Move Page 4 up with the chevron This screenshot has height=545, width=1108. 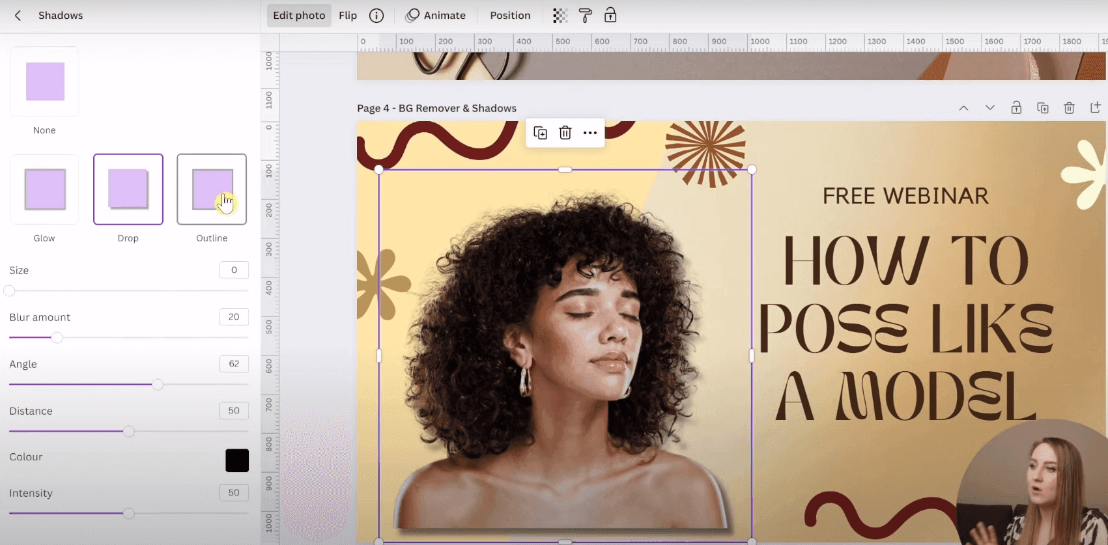[x=963, y=108]
